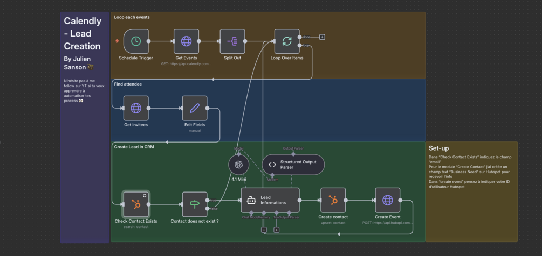Screen dimensions: 542x256
Task: Click the POST api.hubapi.com subtitle
Action: (x=387, y=223)
